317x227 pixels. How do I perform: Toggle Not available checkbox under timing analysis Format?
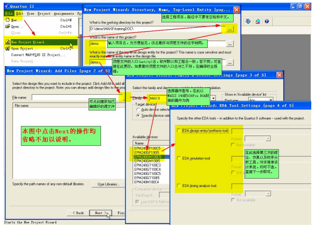[x=233, y=200]
